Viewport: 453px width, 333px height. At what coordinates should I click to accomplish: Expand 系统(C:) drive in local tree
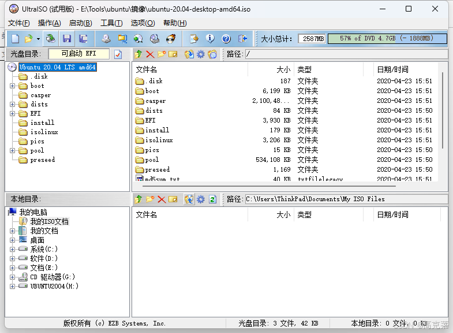pos(12,249)
